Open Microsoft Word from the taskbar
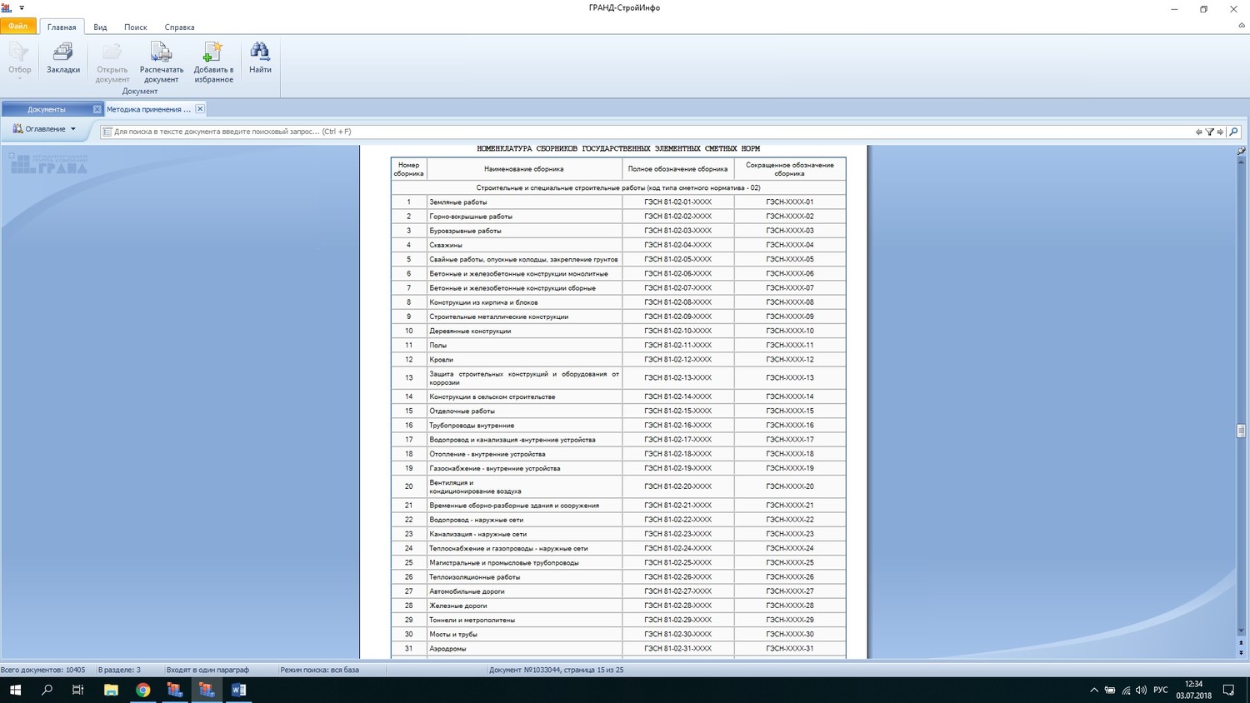 238,690
